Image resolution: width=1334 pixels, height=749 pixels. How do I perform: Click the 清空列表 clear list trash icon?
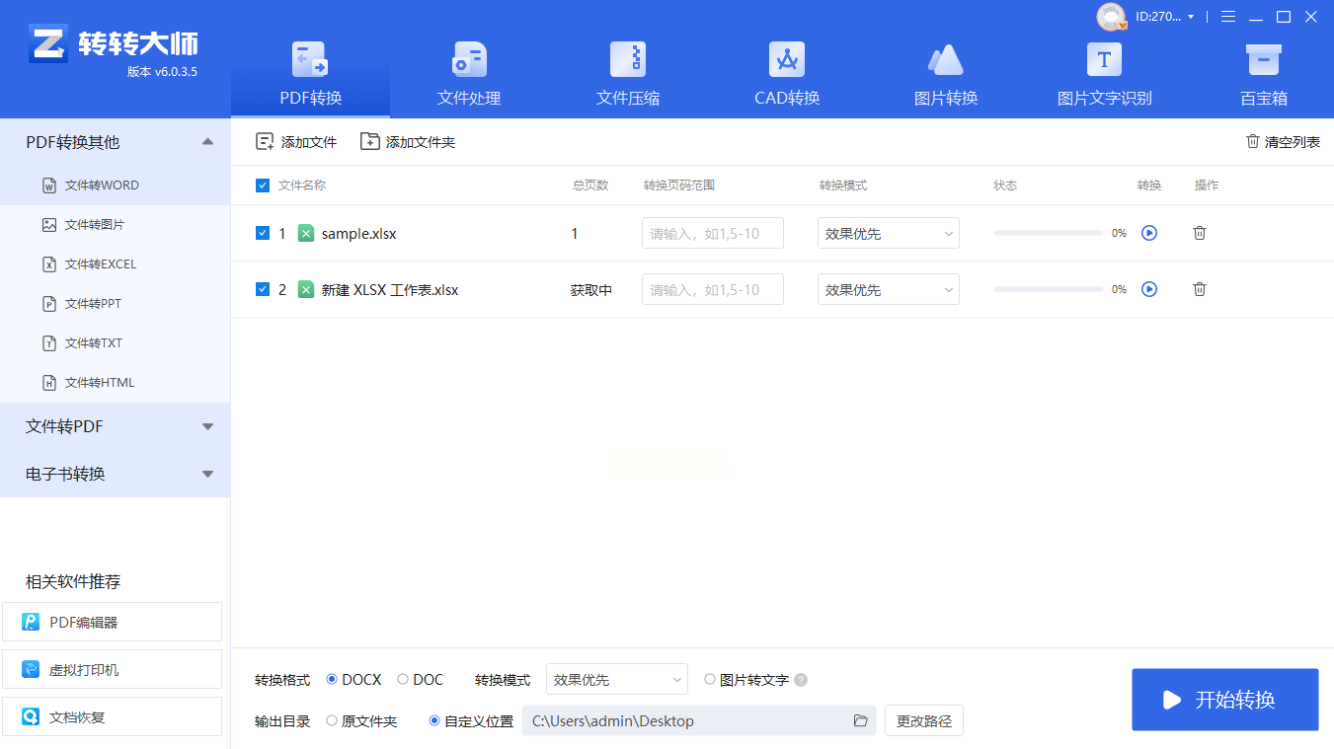coord(1253,142)
